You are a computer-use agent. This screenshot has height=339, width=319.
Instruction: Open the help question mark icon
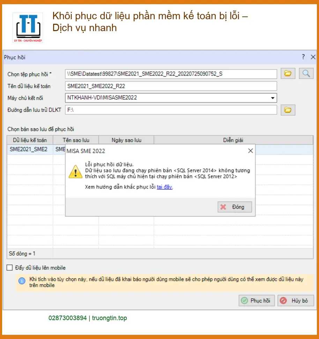pos(303,57)
